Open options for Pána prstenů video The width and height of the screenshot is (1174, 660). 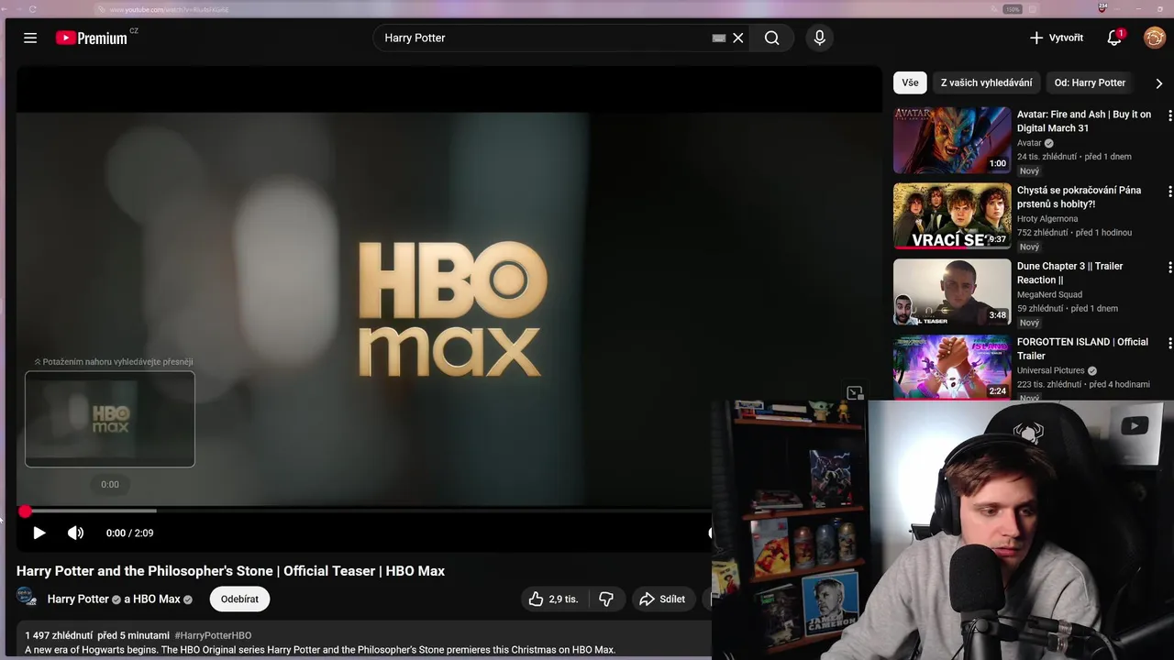point(1169,192)
